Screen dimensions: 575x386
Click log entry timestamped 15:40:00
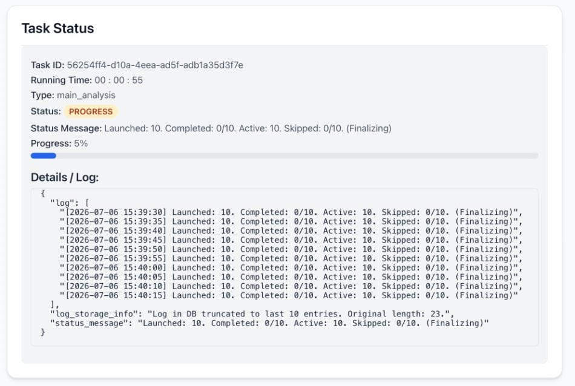pyautogui.click(x=291, y=267)
